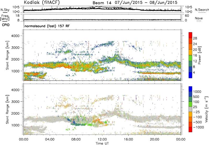The width and height of the screenshot is (209, 145).
Task: Click the '12' label on power colorbar
Action: [195, 61]
